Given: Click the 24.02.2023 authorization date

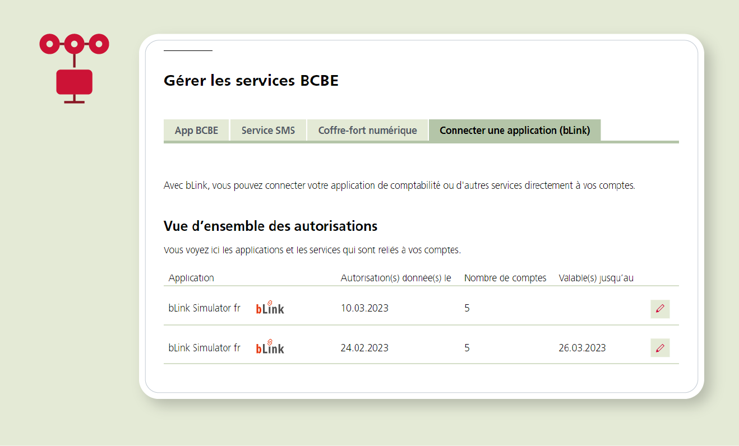Looking at the screenshot, I should tap(364, 348).
